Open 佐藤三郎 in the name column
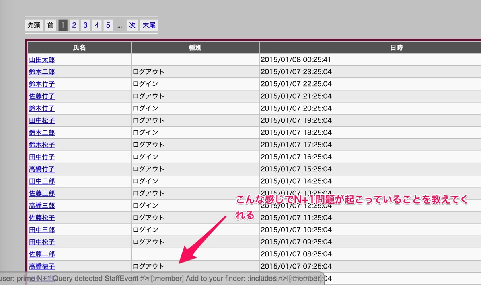The width and height of the screenshot is (481, 285). 42,193
